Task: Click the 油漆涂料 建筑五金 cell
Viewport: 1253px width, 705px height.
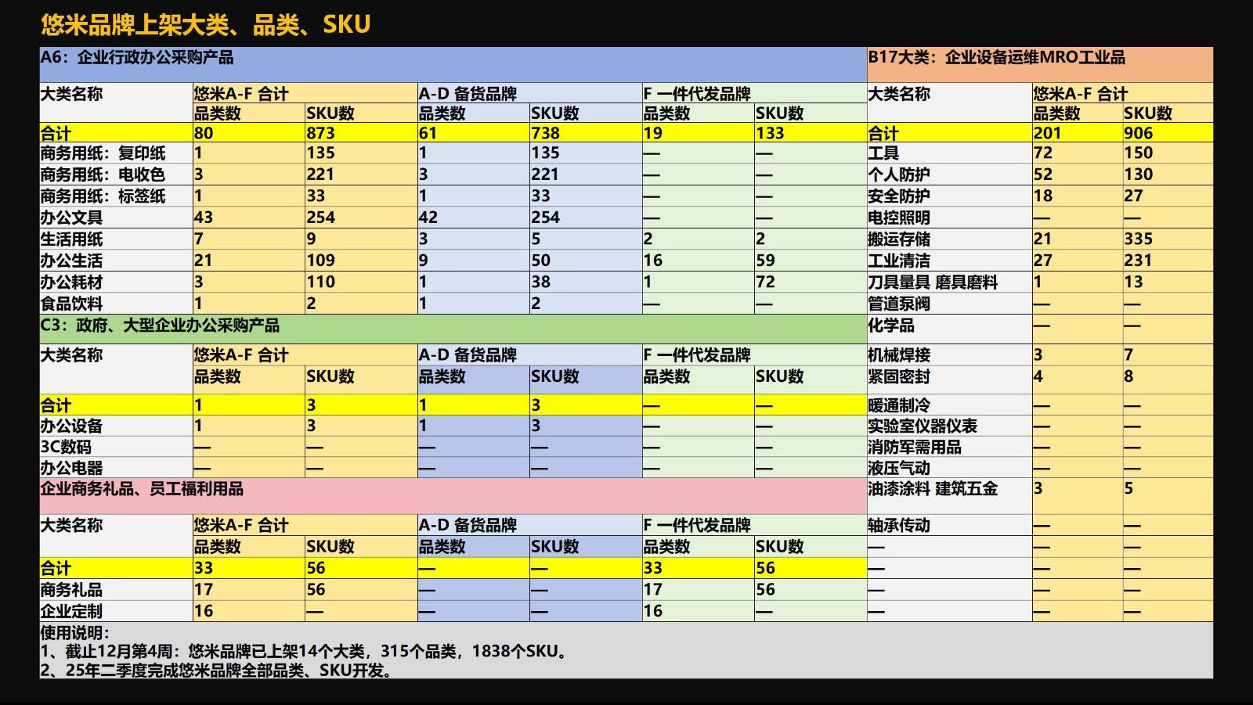Action: (x=933, y=489)
